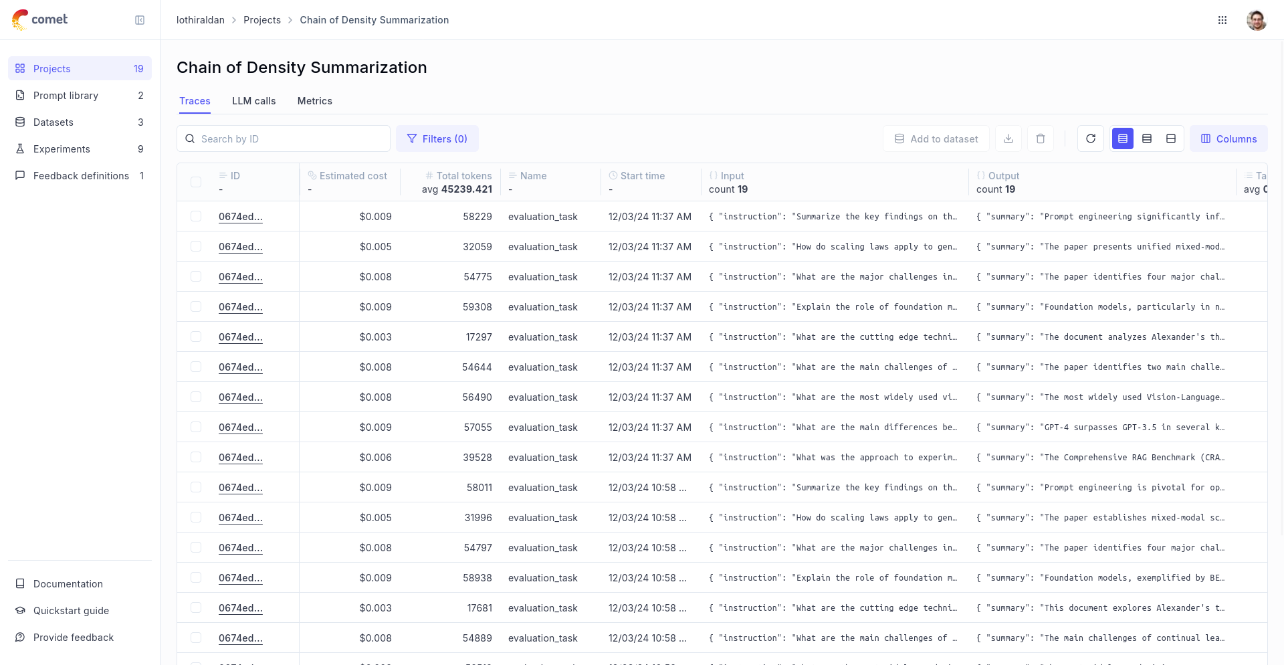Toggle the checkbox on the $0.003 trace row
1284x665 pixels.
point(196,337)
